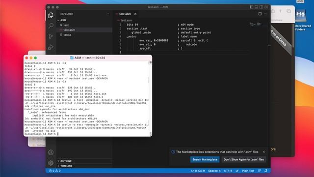Close the Terminal window red button
The height and width of the screenshot is (177, 314).
click(x=26, y=58)
